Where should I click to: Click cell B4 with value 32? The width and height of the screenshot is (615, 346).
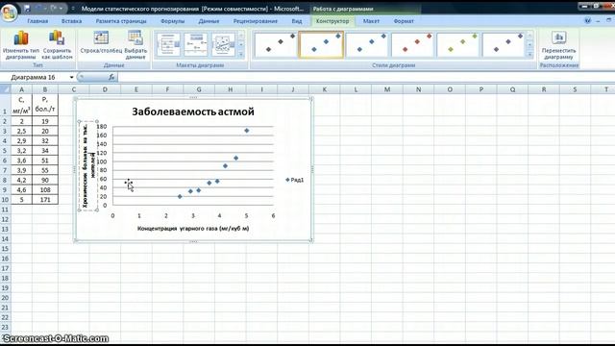[x=45, y=141]
